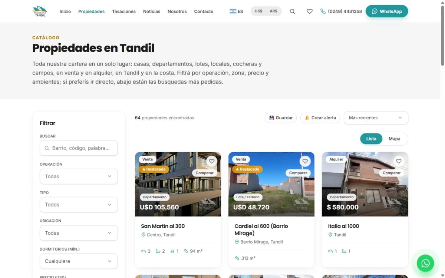Click bedroom icon on Italia al 1000
This screenshot has height=278, width=445.
click(331, 251)
